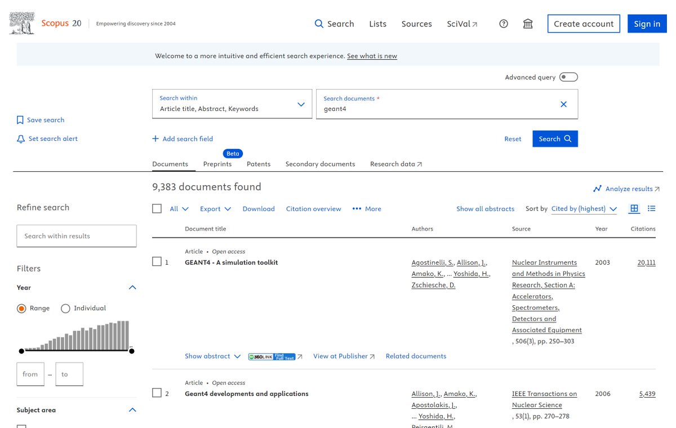This screenshot has width=676, height=428.
Task: Click the Reset link
Action: point(513,139)
